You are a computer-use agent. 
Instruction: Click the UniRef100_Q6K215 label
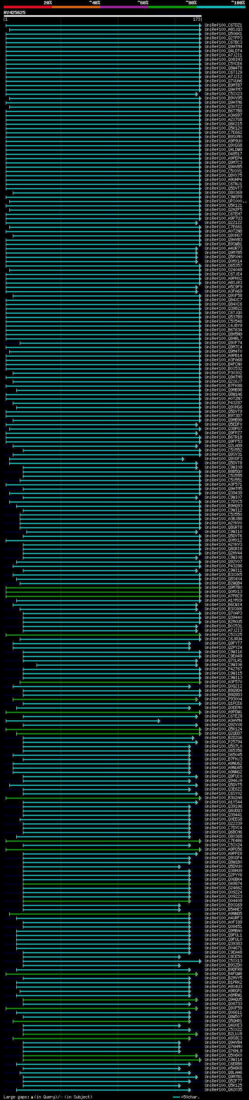pos(223,124)
